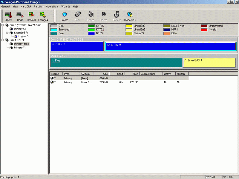This screenshot has width=239, height=179.
Task: Select the 690 MB free partition row
Action: 119,78
